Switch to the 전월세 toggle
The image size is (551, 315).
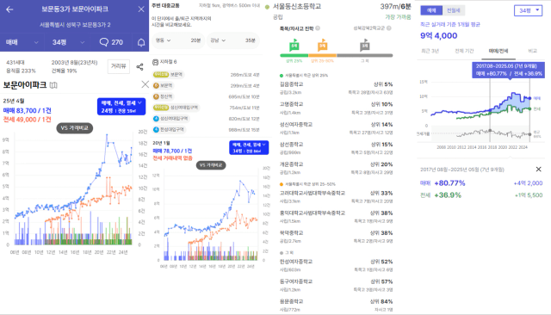[454, 10]
